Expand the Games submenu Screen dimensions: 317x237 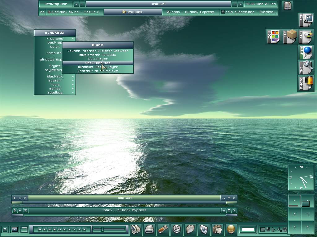55,89
